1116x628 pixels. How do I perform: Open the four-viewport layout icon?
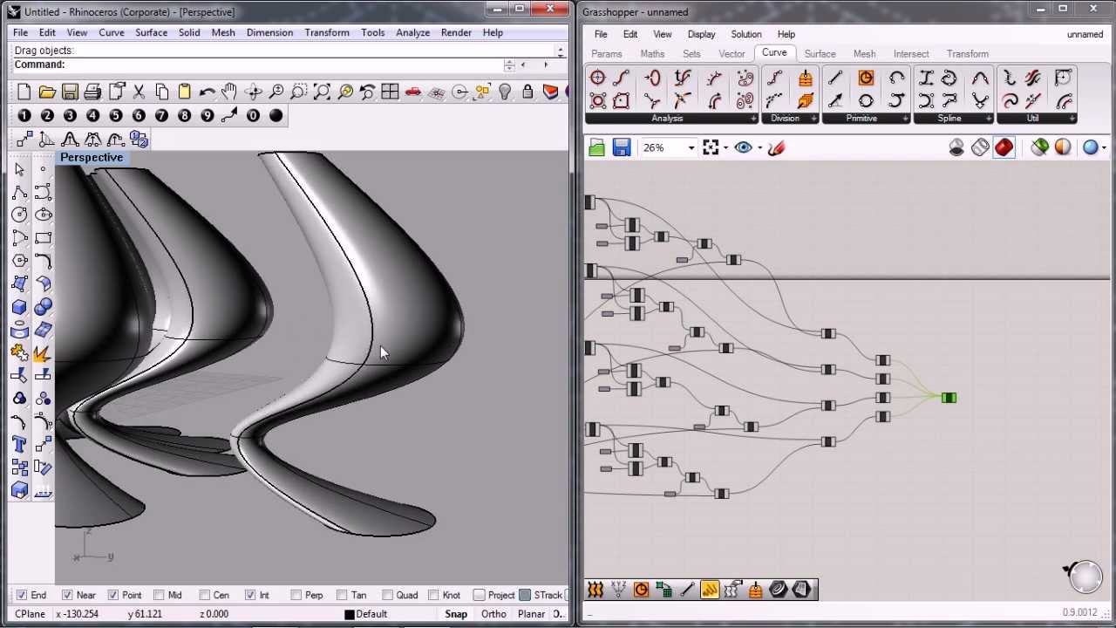[390, 92]
